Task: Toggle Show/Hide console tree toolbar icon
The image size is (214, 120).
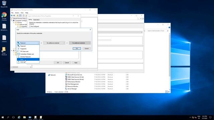Action: (x=20, y=16)
